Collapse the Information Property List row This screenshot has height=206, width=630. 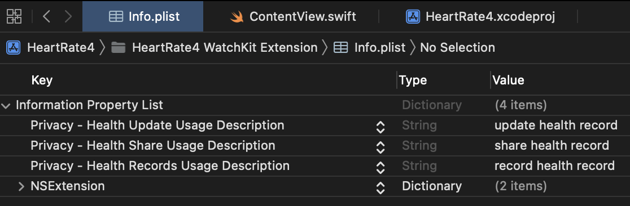pos(6,106)
